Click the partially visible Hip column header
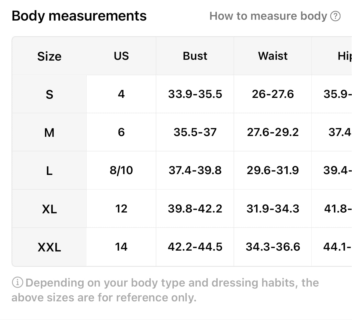Image resolution: width=352 pixels, height=320 pixels. pyautogui.click(x=344, y=56)
